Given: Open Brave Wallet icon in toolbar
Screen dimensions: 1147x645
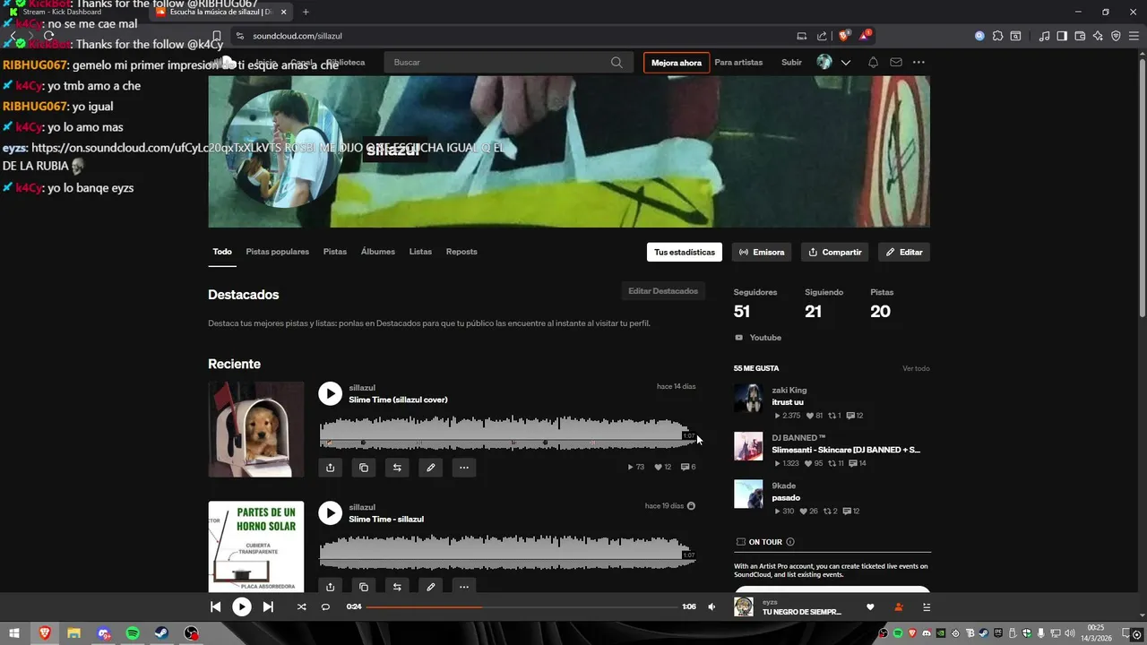Looking at the screenshot, I should pyautogui.click(x=1080, y=36).
